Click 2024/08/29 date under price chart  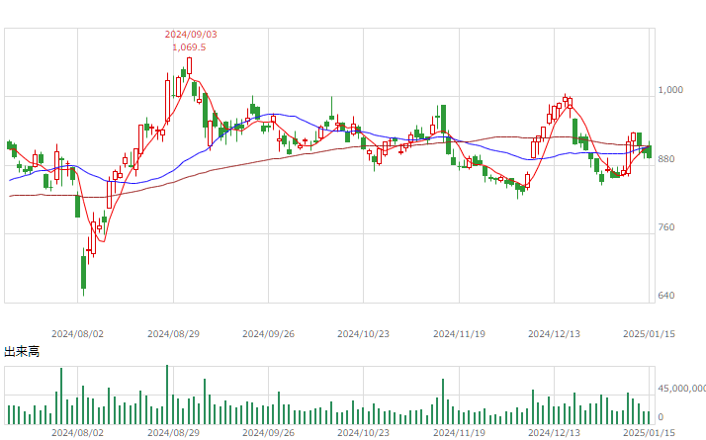coord(173,334)
